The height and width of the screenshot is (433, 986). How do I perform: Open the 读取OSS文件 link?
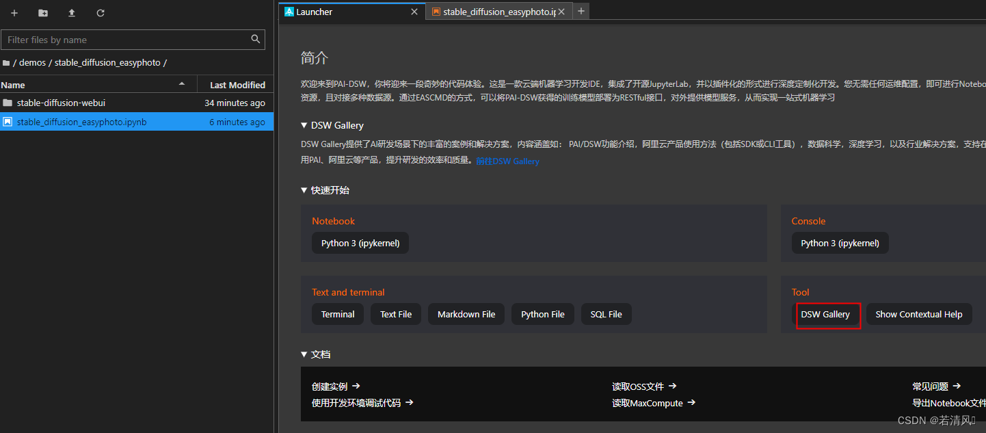pyautogui.click(x=644, y=386)
